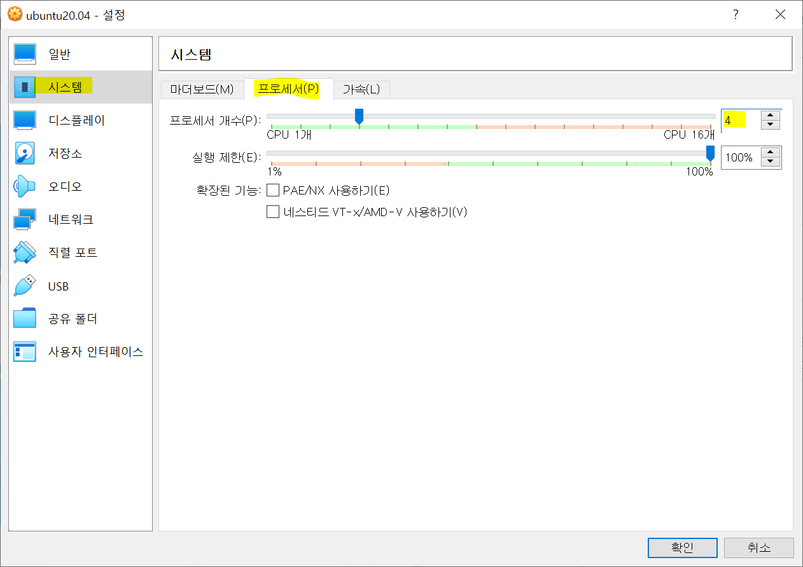Open the USB plug icon

[25, 285]
